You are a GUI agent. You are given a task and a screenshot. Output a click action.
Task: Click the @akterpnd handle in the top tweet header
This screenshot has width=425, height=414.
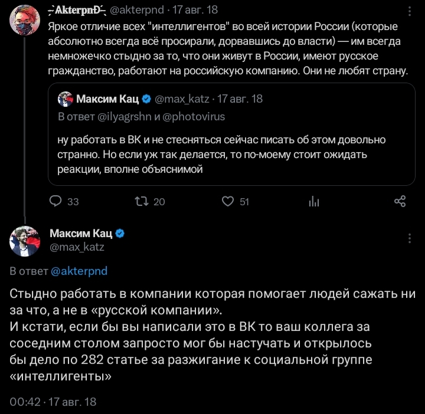coord(136,11)
